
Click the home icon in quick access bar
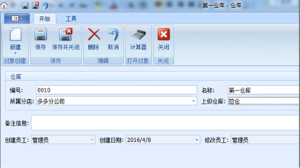[4, 5]
